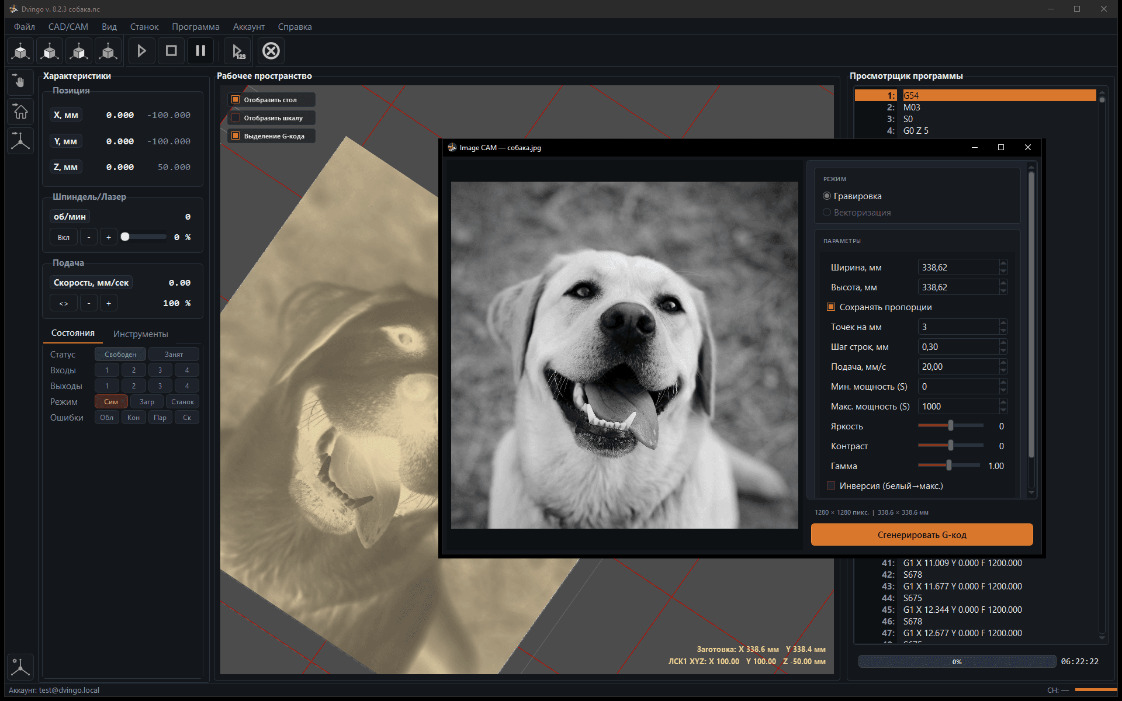Viewport: 1122px width, 701px height.
Task: Pause the running program
Action: coord(200,51)
